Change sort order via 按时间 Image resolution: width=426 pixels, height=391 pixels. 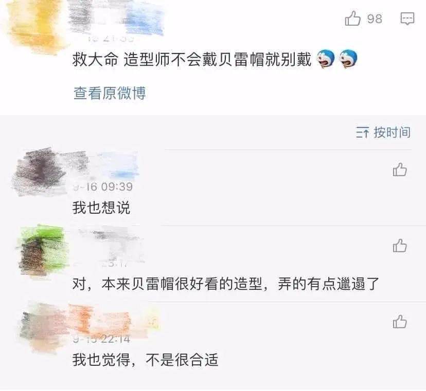[392, 133]
